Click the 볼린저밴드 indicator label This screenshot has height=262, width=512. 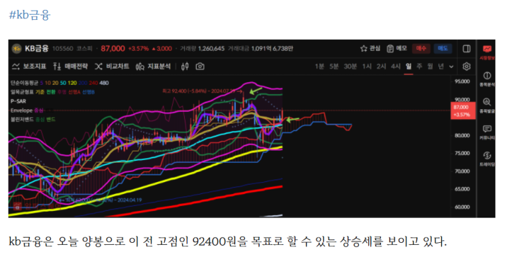pyautogui.click(x=22, y=119)
